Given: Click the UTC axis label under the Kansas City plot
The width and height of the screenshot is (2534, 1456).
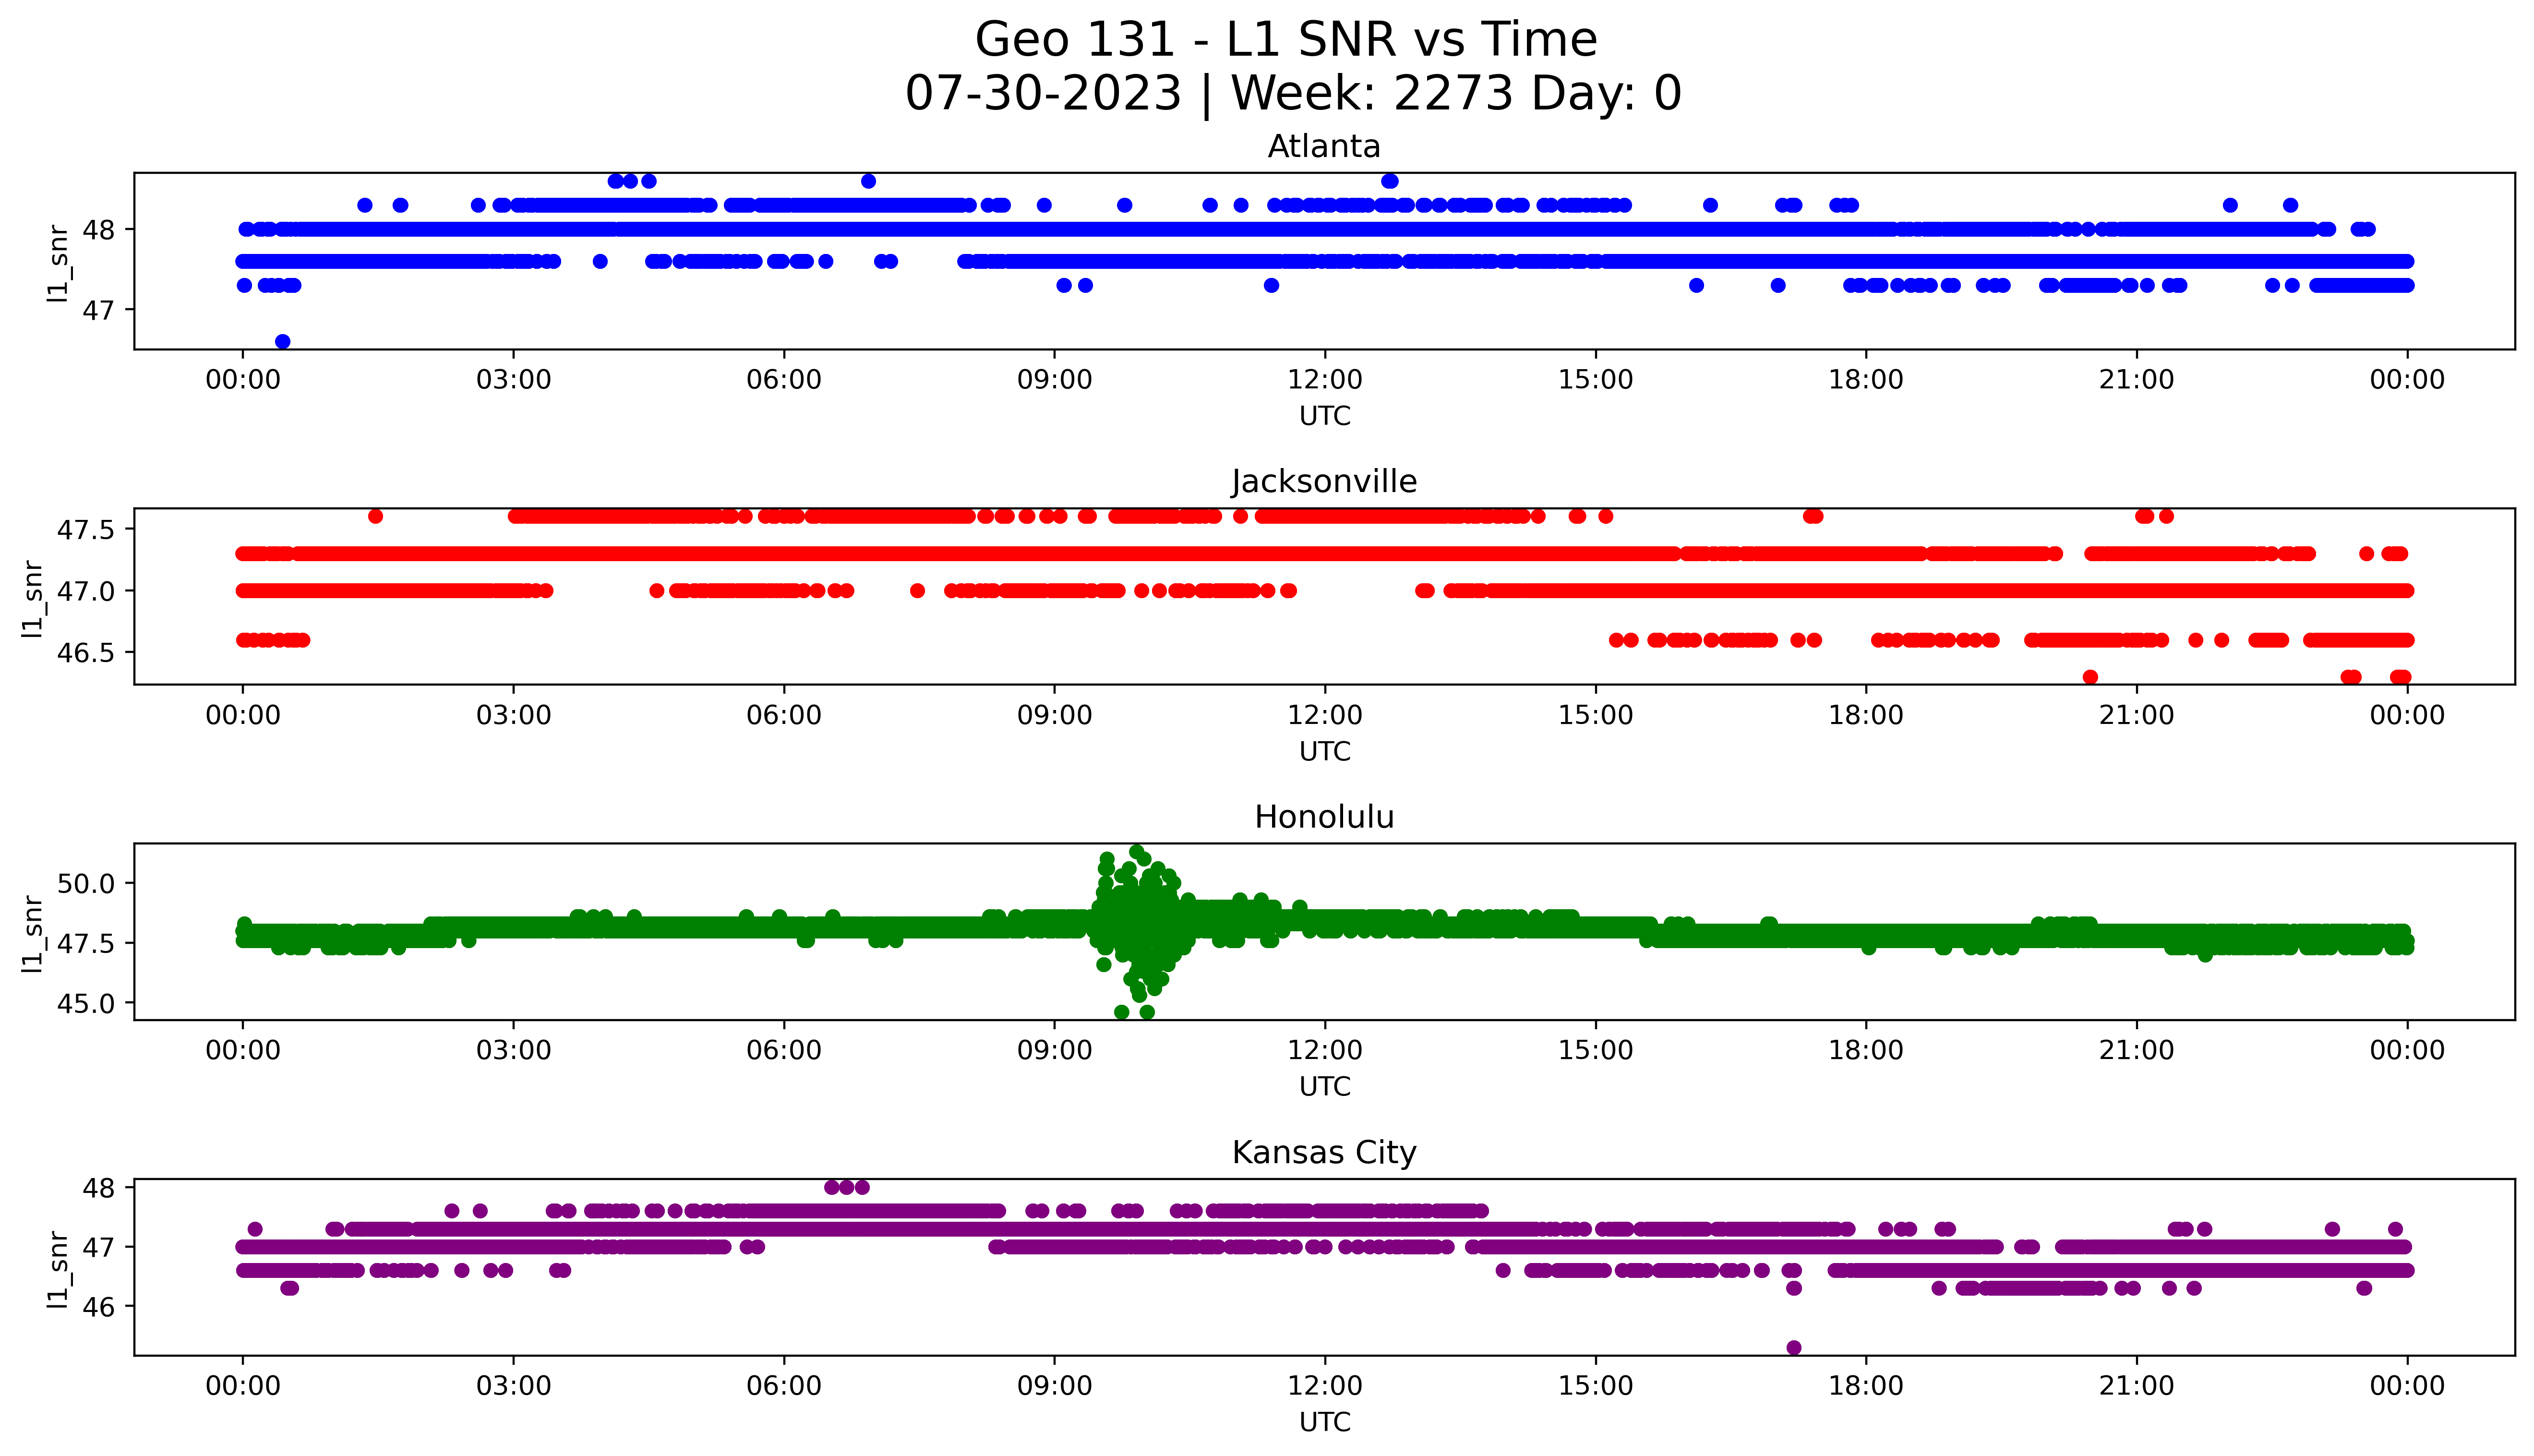Looking at the screenshot, I should pos(1324,1421).
